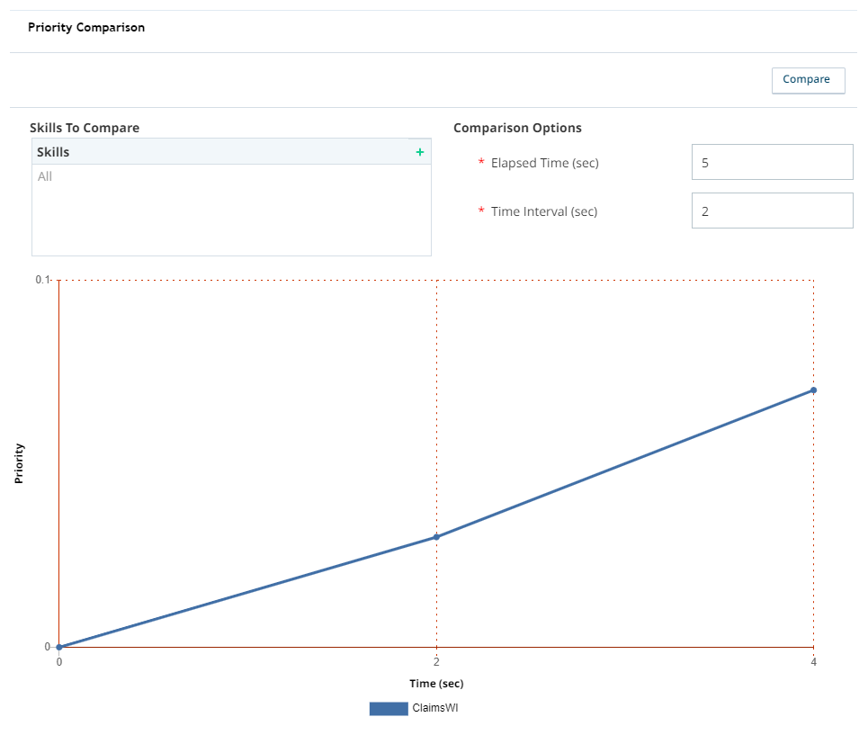
Task: Focus the Time Interval (sec) field
Action: point(773,211)
